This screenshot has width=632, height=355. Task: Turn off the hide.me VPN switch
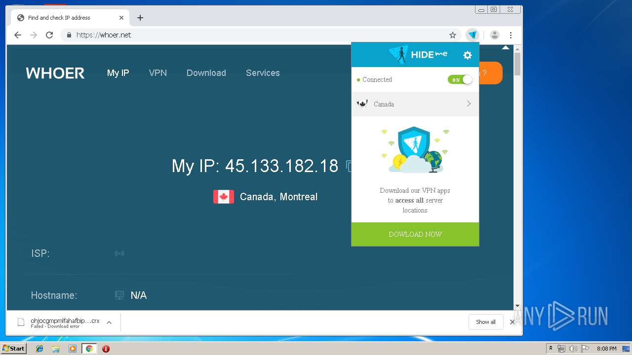click(x=460, y=79)
